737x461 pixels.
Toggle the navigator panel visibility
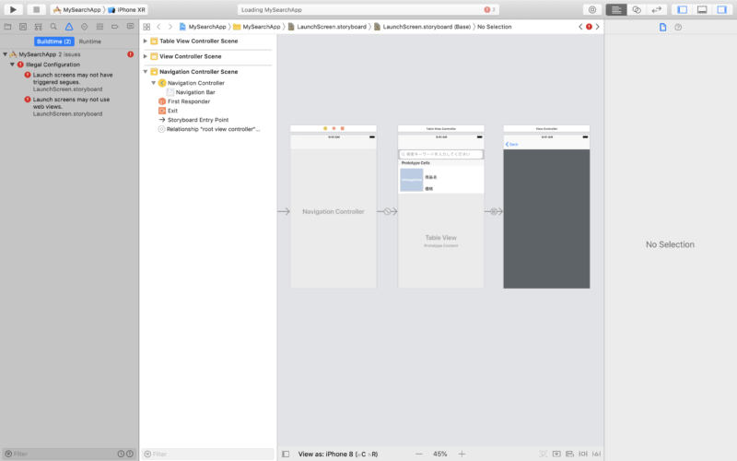click(x=682, y=9)
